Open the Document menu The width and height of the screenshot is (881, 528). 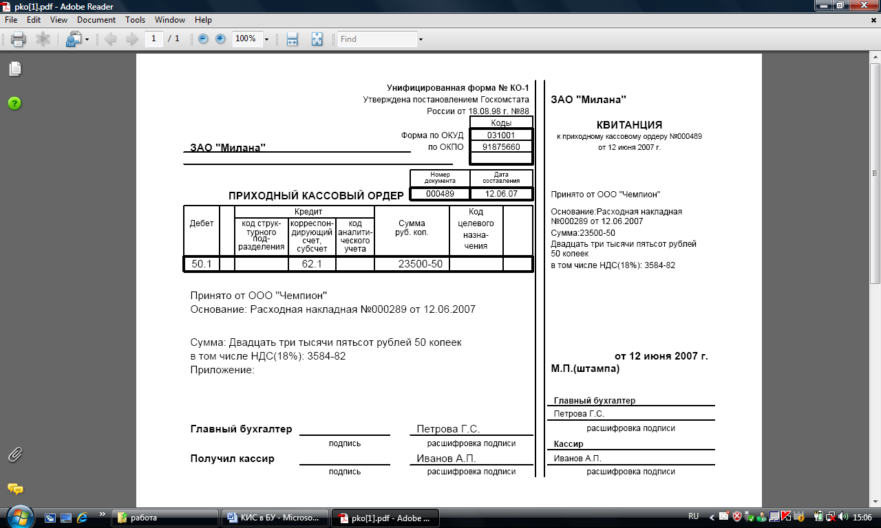(96, 20)
